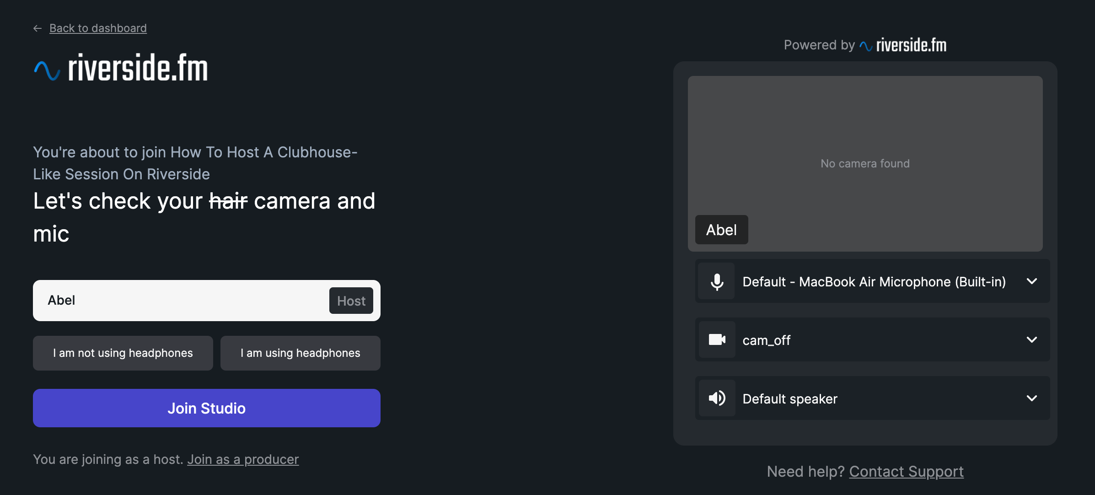Click the cam_off label text
Screen dimensions: 1095x495
coord(766,340)
